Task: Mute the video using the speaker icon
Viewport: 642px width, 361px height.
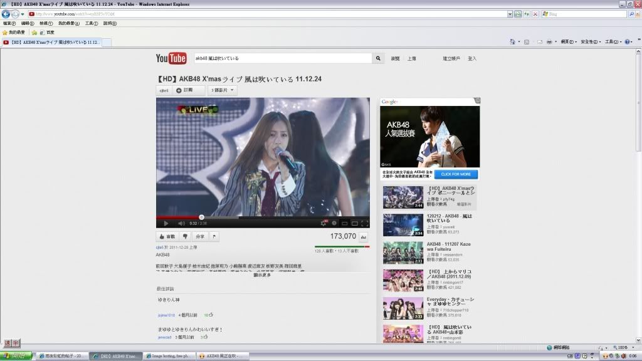Action: point(181,223)
